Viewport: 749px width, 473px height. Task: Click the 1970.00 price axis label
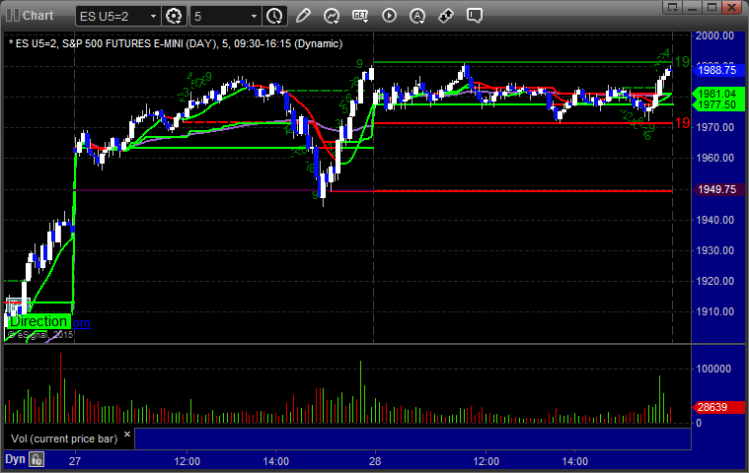[715, 127]
